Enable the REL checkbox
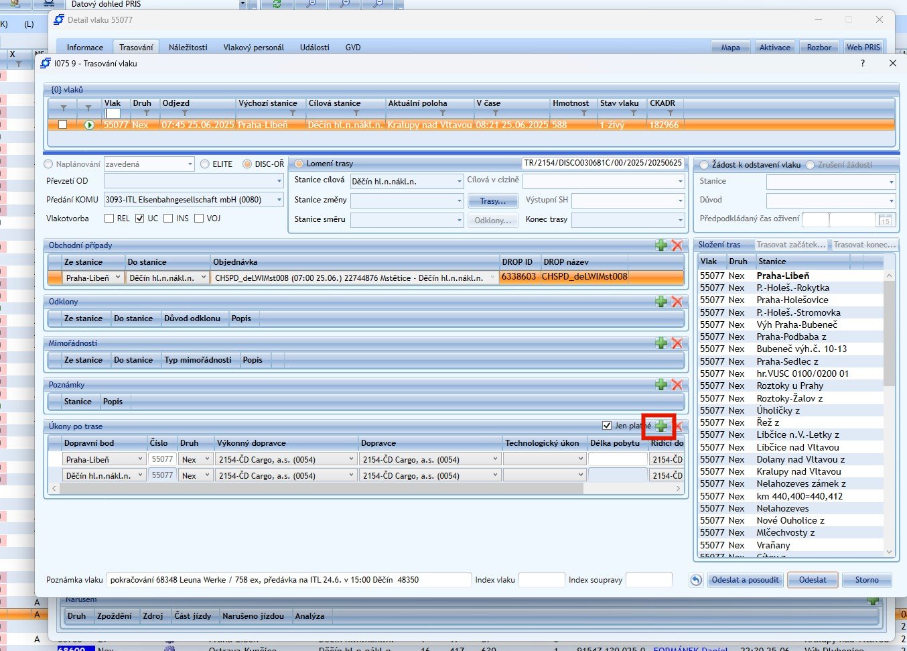 109,219
